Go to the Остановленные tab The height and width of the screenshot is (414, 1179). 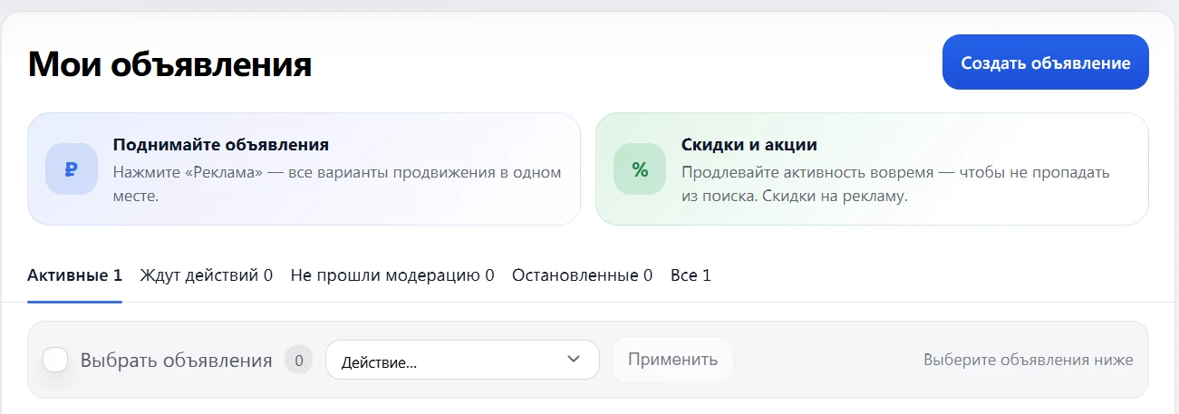coord(582,275)
